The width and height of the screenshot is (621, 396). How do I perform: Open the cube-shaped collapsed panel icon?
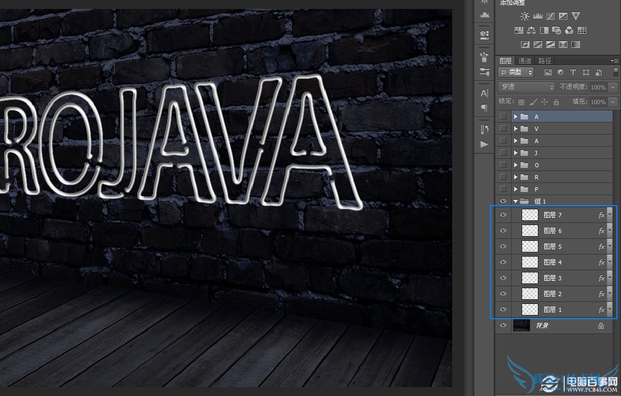coord(484,35)
